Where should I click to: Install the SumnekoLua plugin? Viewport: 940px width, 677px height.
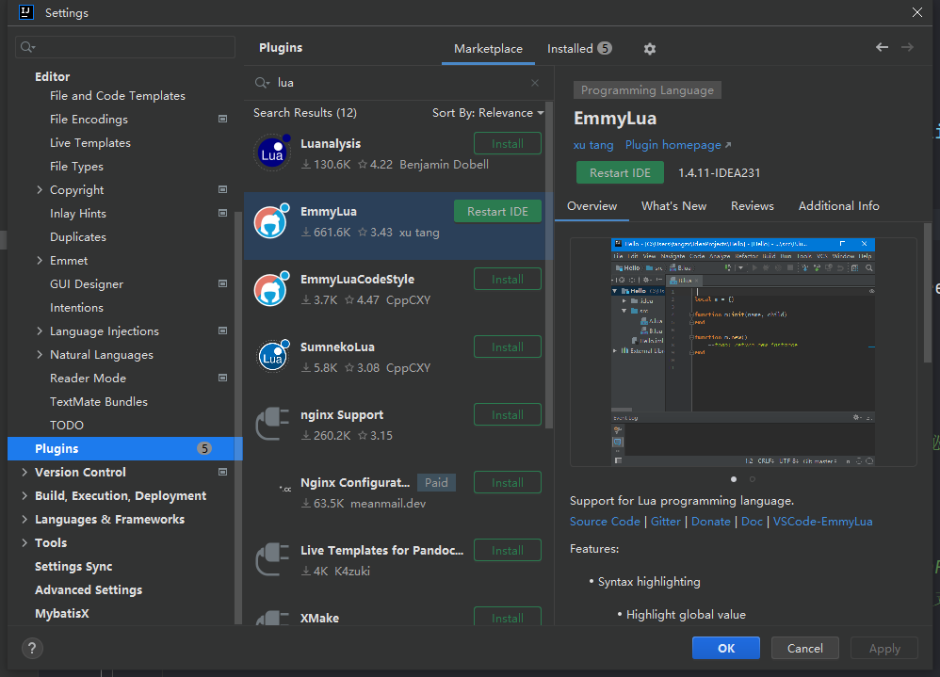point(507,347)
